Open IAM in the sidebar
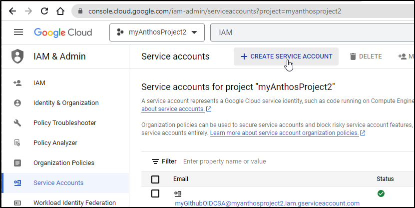The width and height of the screenshot is (415, 208). [39, 83]
